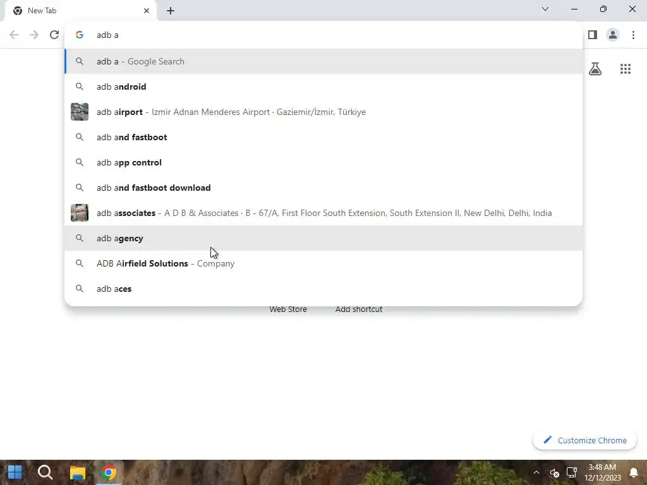The width and height of the screenshot is (647, 485).
Task: Click magnifier icon beside 'adb app control'
Action: (80, 162)
